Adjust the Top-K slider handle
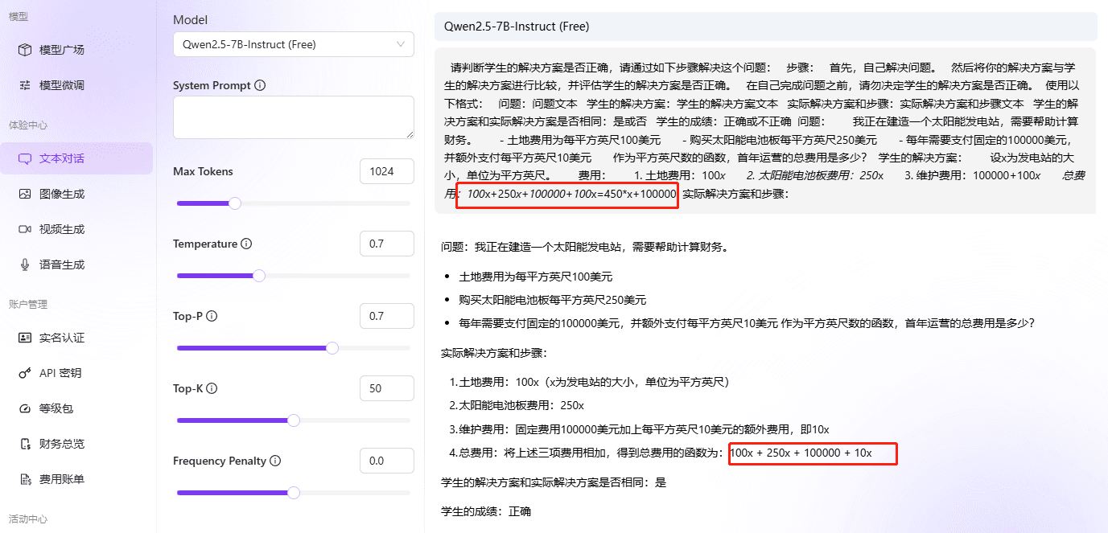Viewport: 1108px width, 533px height. pyautogui.click(x=294, y=420)
